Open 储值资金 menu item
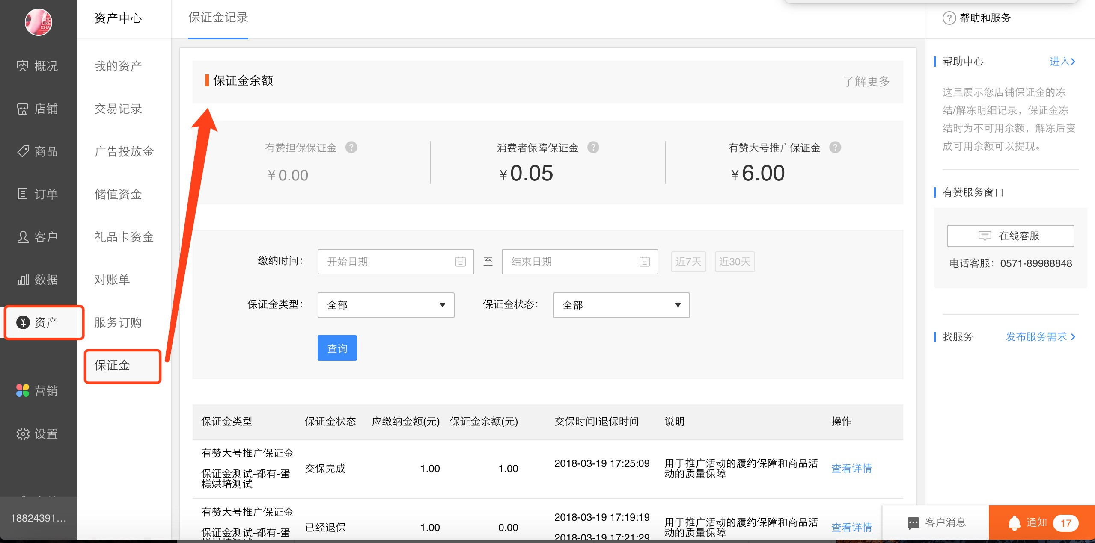The height and width of the screenshot is (543, 1095). 118,194
